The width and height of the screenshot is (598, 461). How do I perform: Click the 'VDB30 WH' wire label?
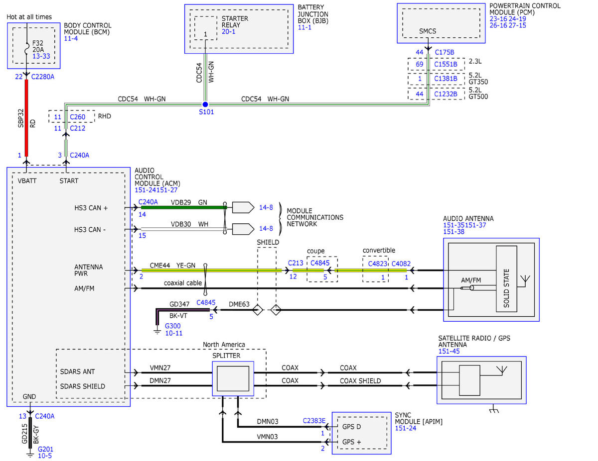189,224
